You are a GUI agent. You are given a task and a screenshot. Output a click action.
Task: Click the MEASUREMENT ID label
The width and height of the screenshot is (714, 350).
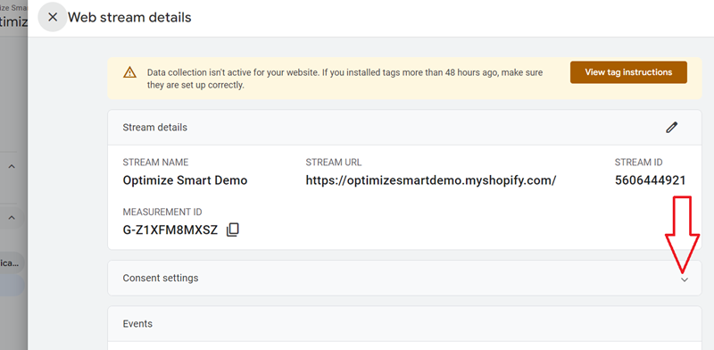coord(162,212)
